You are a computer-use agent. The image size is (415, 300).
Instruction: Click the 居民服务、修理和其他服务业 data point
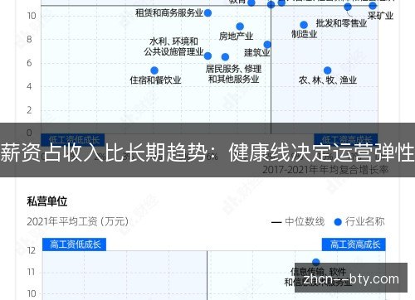[225, 57]
